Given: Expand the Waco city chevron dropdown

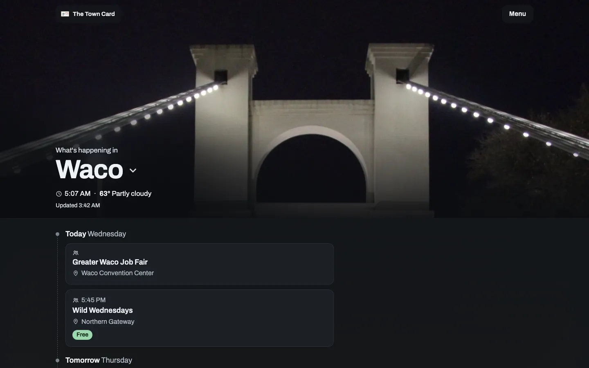Looking at the screenshot, I should tap(133, 171).
